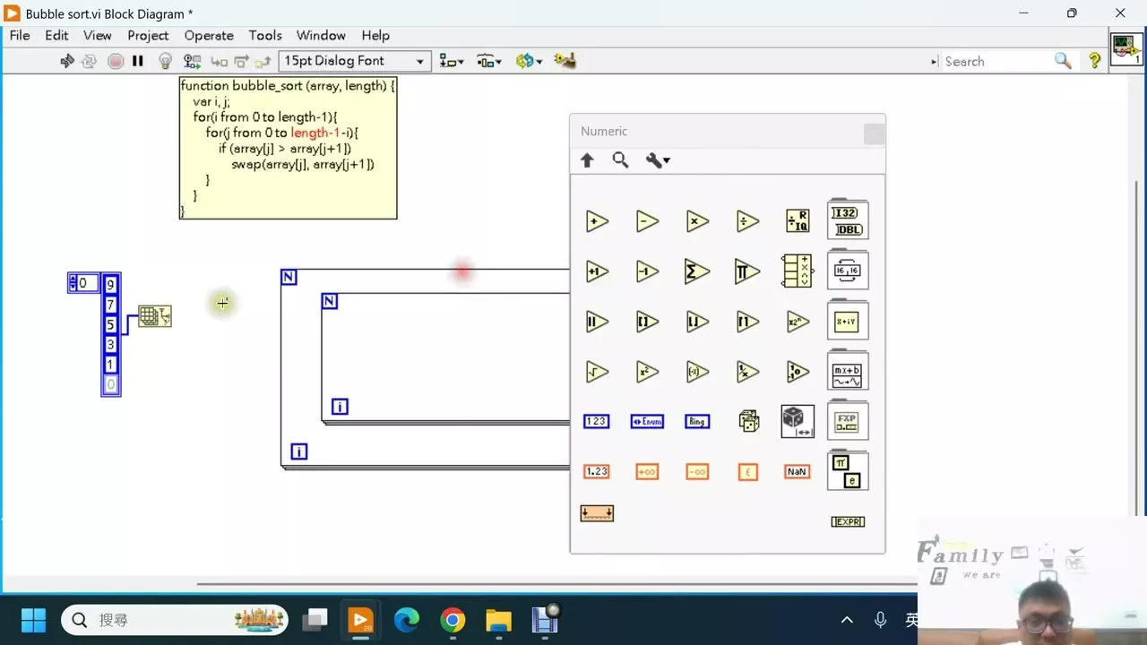Screen dimensions: 1147x645
Task: Pick the Subtract function from the palette
Action: pos(647,221)
